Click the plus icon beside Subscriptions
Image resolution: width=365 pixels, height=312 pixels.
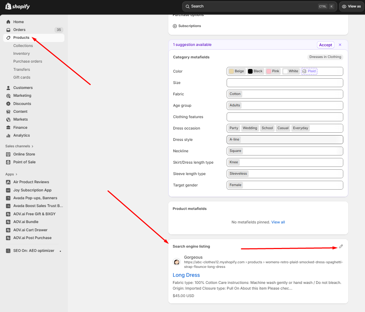[175, 26]
